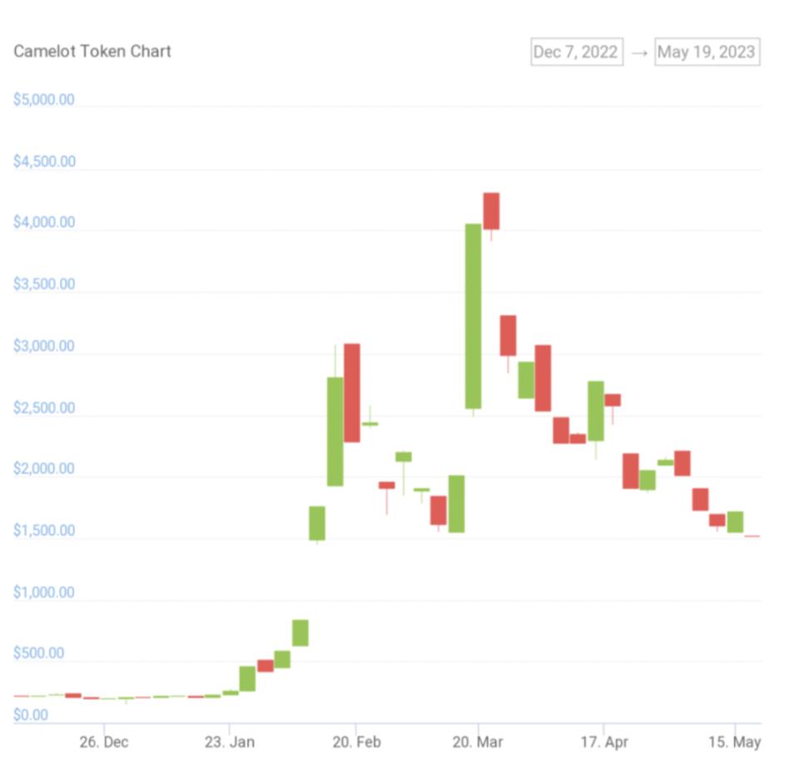Select the 17. Apr date axis label

[x=604, y=742]
